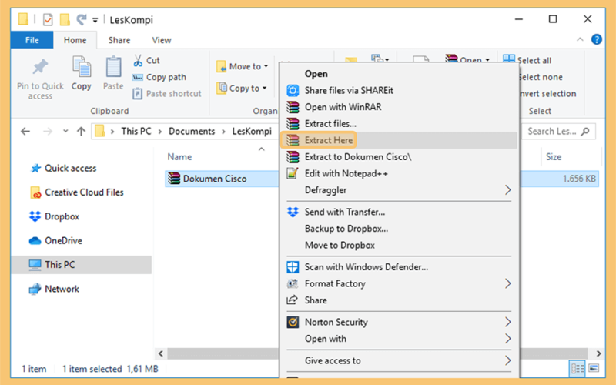This screenshot has width=616, height=385.
Task: Click Select none in the ribbon
Action: pyautogui.click(x=541, y=77)
